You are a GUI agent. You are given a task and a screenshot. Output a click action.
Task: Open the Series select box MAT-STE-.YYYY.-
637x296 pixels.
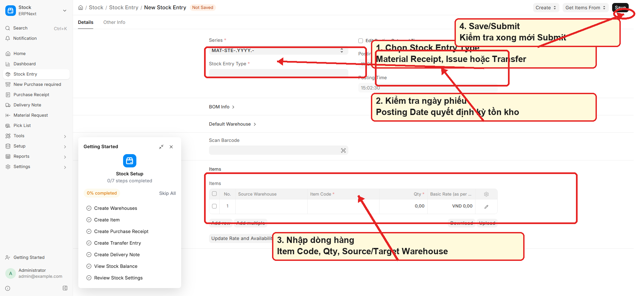279,50
